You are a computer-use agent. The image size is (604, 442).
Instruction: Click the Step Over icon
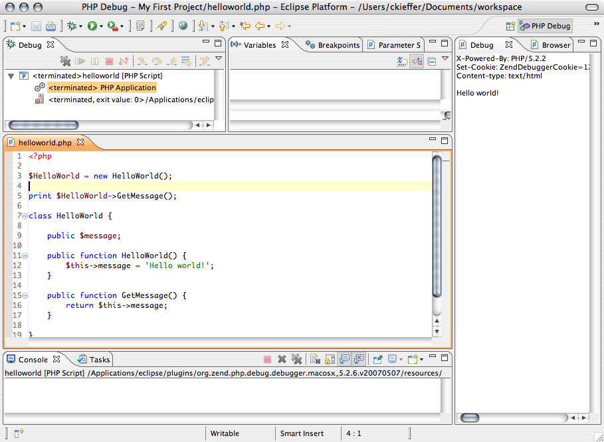(157, 61)
